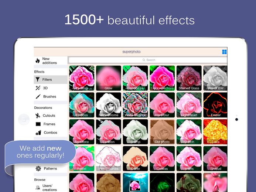Viewport: 256px width, 192px height.
Task: Apply the Pastel effect thumbnail
Action: (x=83, y=158)
